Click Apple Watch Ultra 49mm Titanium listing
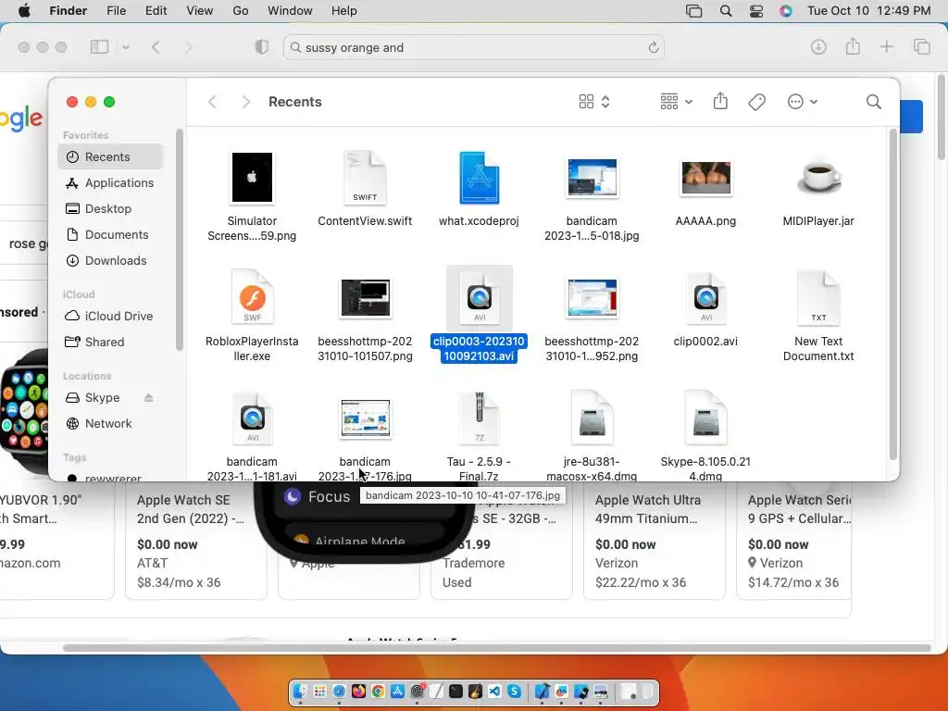The height and width of the screenshot is (711, 948). pos(647,508)
